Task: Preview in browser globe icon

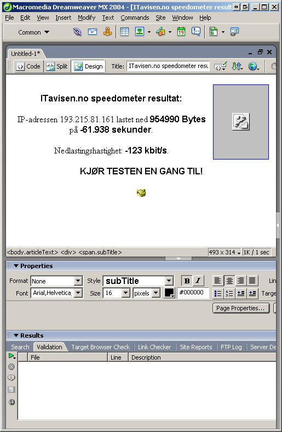Action: click(x=254, y=66)
